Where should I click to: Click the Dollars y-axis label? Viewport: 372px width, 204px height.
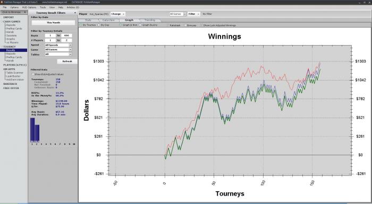[x=86, y=110]
